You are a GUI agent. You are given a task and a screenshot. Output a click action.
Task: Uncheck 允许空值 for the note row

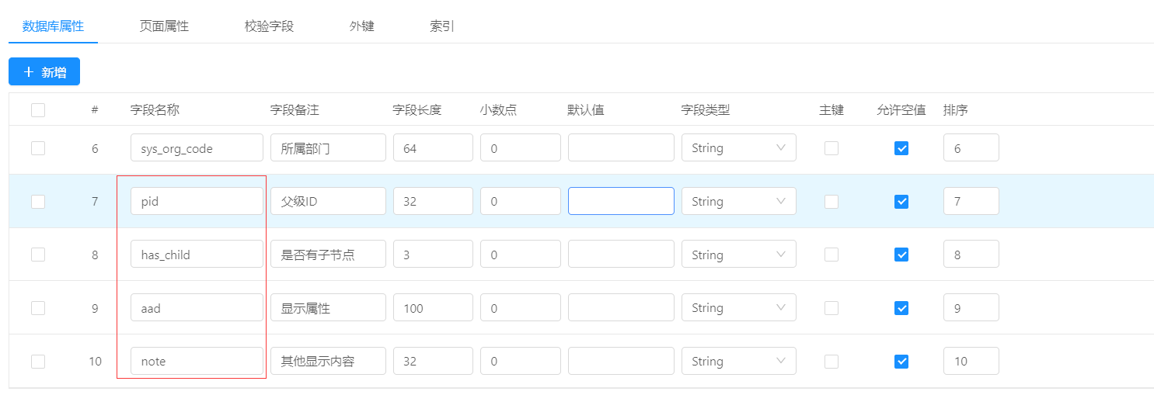click(901, 361)
